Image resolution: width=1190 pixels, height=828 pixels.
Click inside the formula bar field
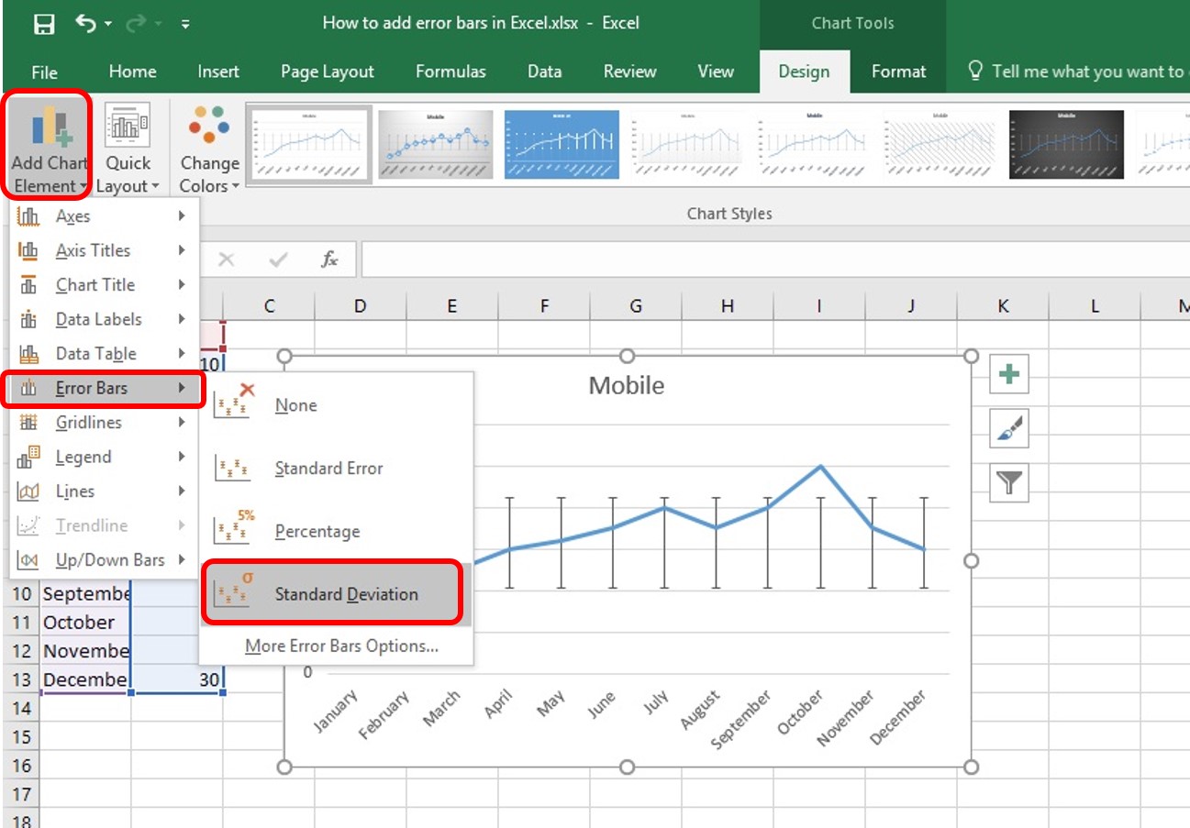coord(775,260)
